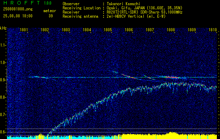Click the 1809 time marker
This screenshot has height=139, width=220.
[x=192, y=30]
